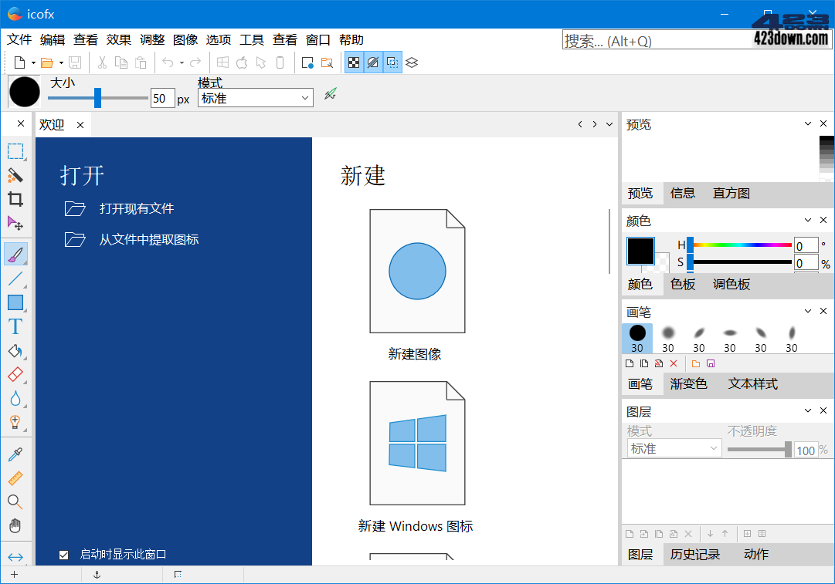Click the Copy icon on the toolbar
The image size is (835, 584).
(x=121, y=62)
